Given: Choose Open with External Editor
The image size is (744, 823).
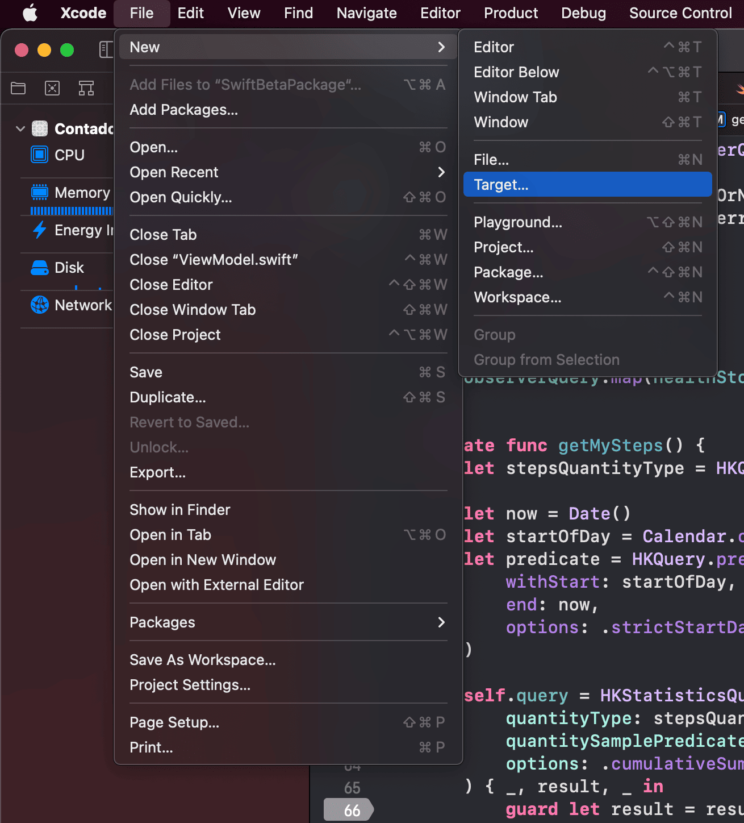Looking at the screenshot, I should tap(288, 585).
